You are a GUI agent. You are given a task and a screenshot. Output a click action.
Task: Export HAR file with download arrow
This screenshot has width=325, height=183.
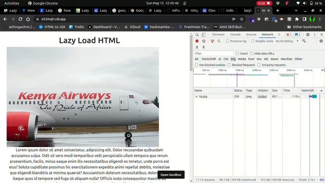[204, 47]
